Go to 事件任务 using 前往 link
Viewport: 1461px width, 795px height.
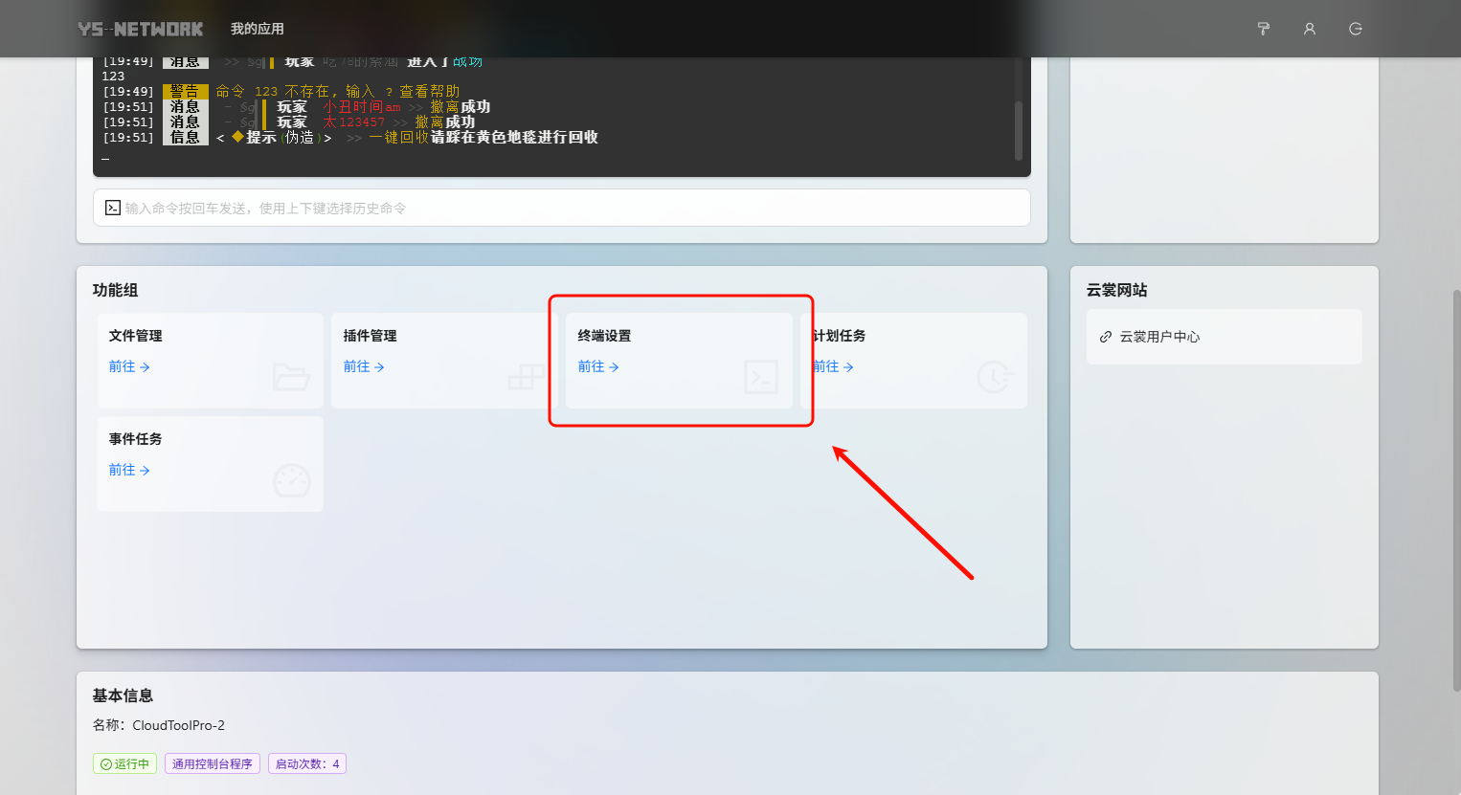click(128, 470)
